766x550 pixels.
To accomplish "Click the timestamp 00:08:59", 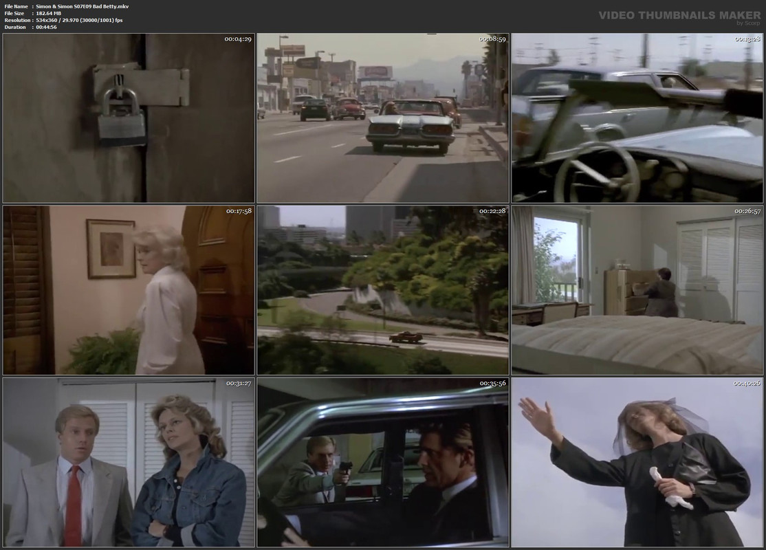I will [x=492, y=39].
